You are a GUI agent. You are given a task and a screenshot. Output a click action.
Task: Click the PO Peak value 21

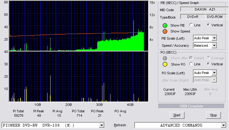pos(100,115)
